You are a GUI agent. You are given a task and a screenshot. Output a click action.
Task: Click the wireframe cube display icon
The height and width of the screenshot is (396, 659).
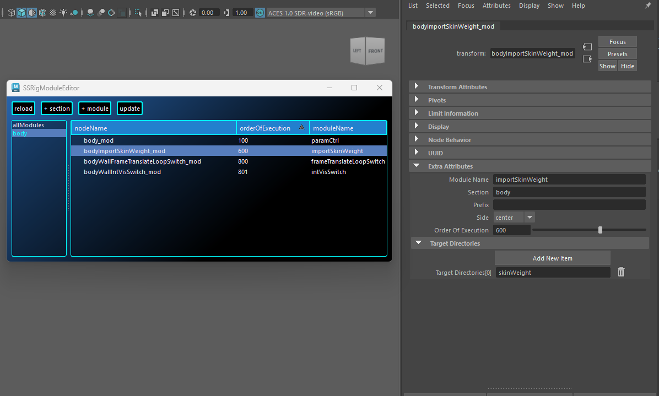click(x=12, y=12)
